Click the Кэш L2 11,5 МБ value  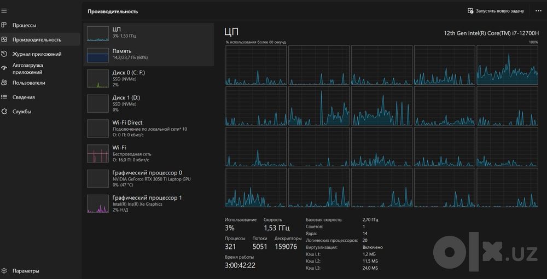pyautogui.click(x=370, y=261)
